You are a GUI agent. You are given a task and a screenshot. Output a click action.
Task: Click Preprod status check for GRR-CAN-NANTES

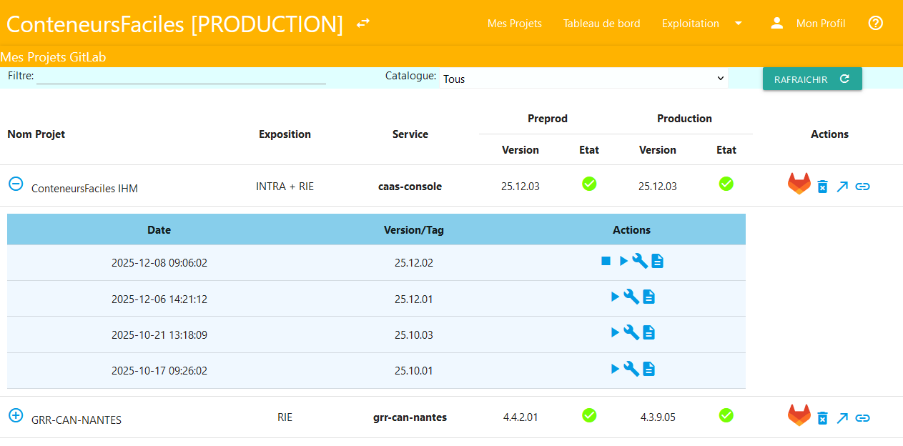[x=589, y=415]
